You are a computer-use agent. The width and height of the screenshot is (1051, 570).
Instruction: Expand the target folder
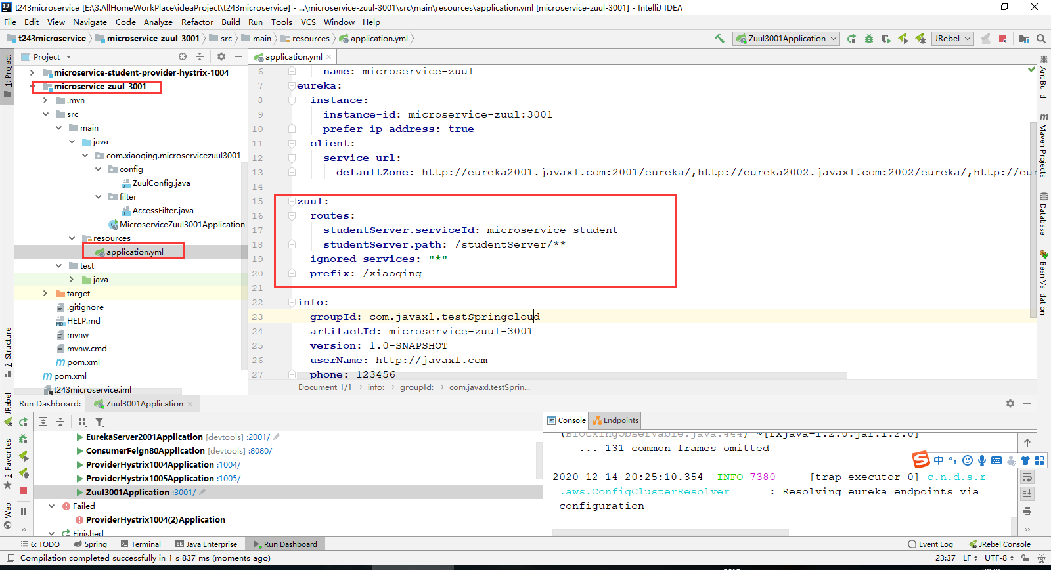pos(45,294)
